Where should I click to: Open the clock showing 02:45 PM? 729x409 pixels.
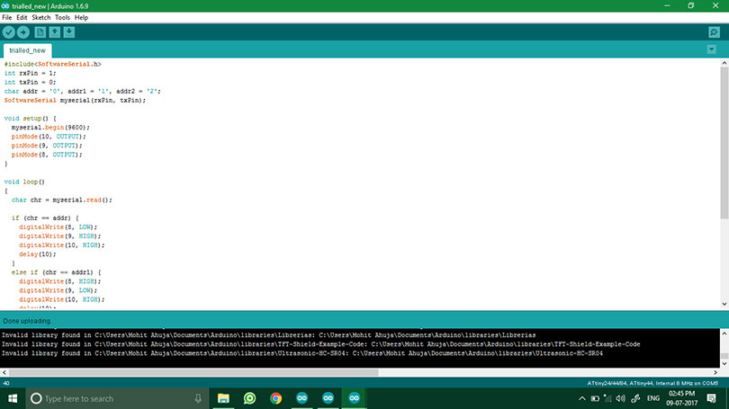click(x=681, y=399)
